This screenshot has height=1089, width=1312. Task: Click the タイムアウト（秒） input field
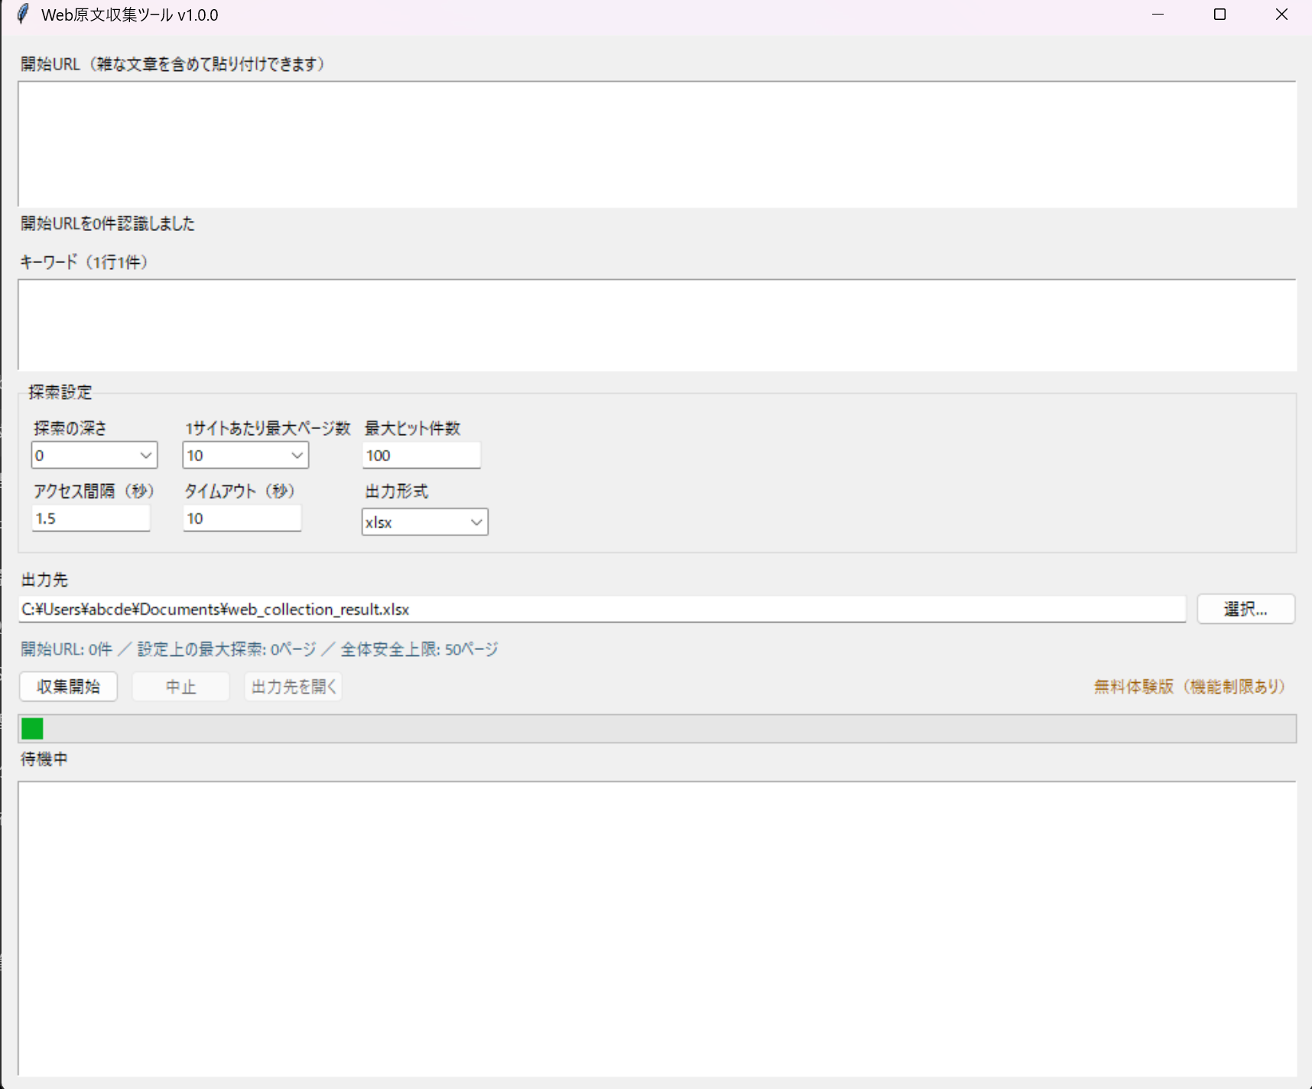(242, 518)
